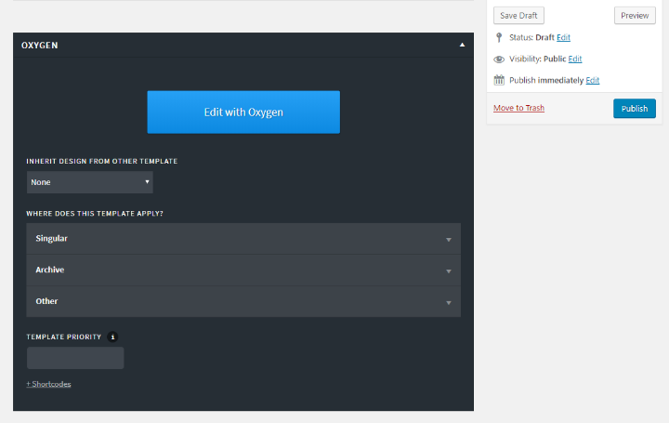669x423 pixels.
Task: Edit the post status
Action: 563,37
